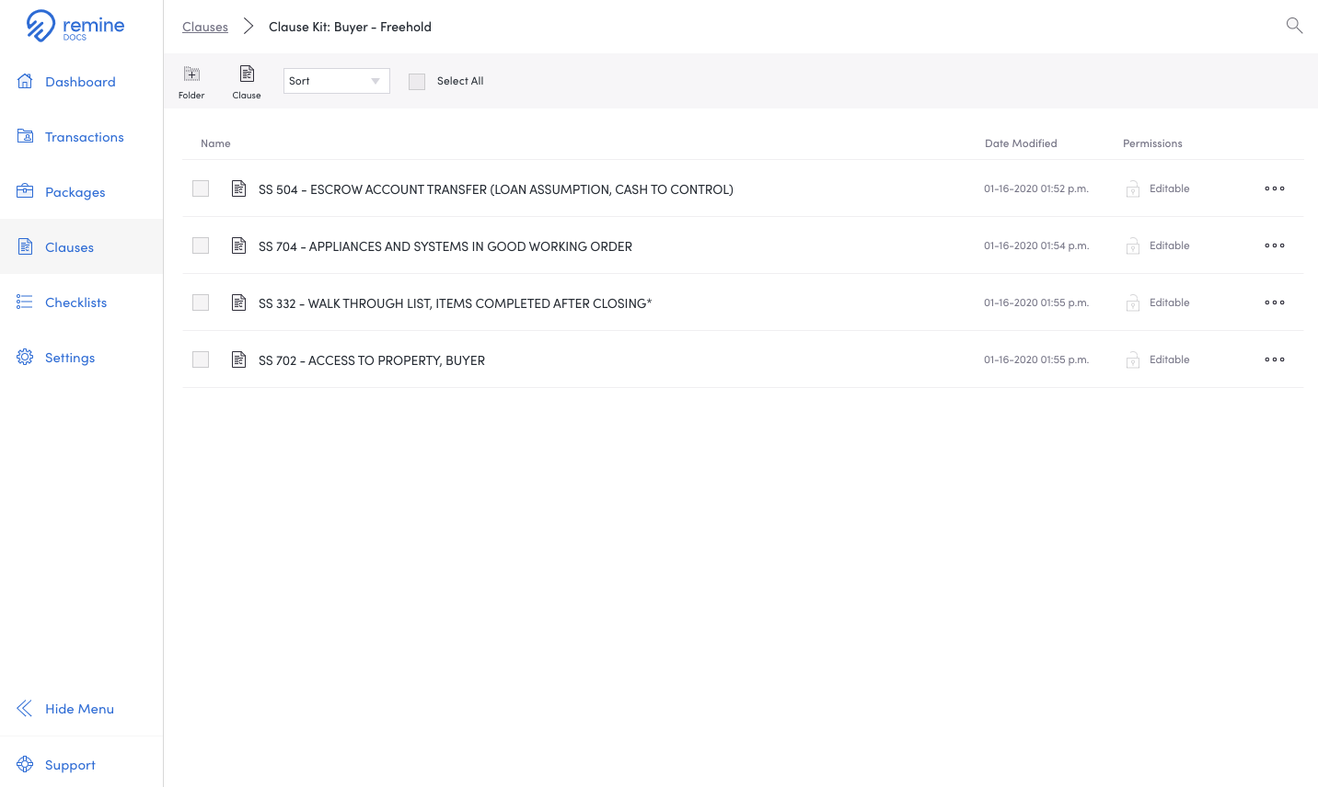Click lock icon on SS 332 row
This screenshot has width=1318, height=787.
click(x=1133, y=303)
